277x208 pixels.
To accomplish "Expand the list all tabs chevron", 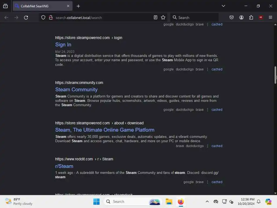I will (x=223, y=6).
